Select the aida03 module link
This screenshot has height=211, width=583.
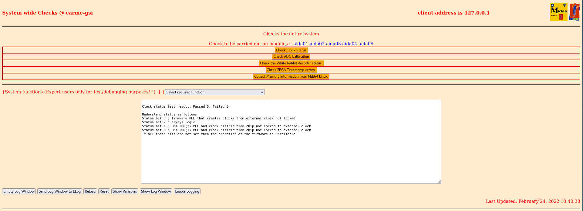click(x=333, y=44)
